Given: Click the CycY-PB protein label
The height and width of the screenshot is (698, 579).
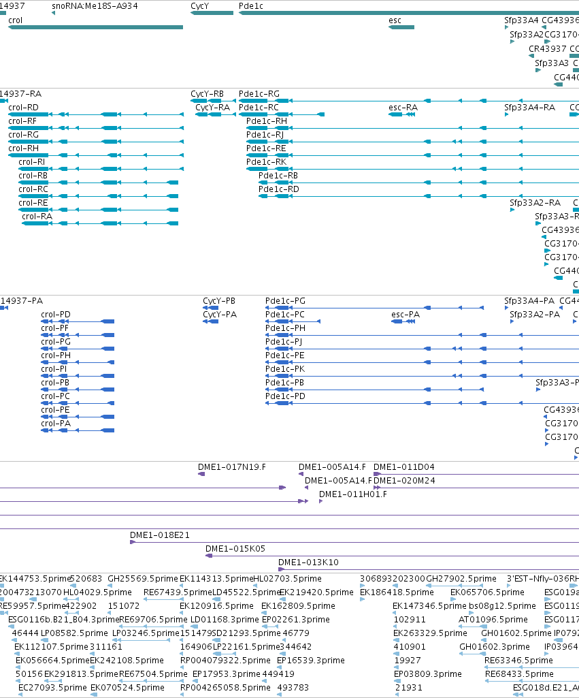Looking at the screenshot, I should 219,301.
